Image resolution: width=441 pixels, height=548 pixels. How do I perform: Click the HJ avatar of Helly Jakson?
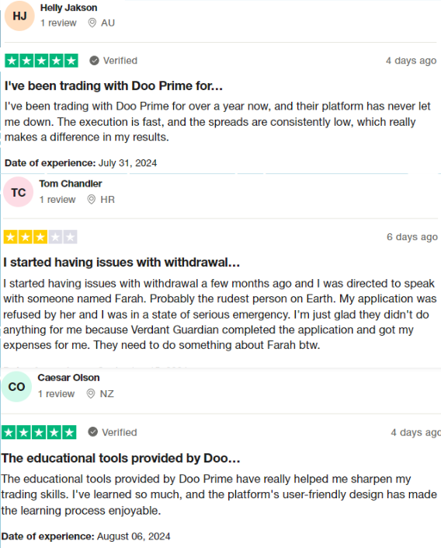(x=19, y=16)
